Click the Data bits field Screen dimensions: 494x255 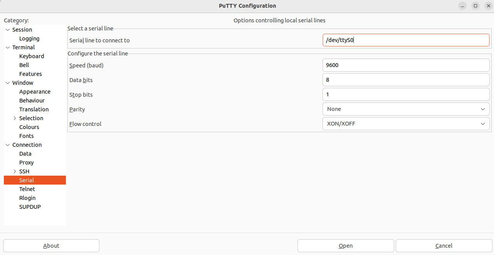click(406, 80)
